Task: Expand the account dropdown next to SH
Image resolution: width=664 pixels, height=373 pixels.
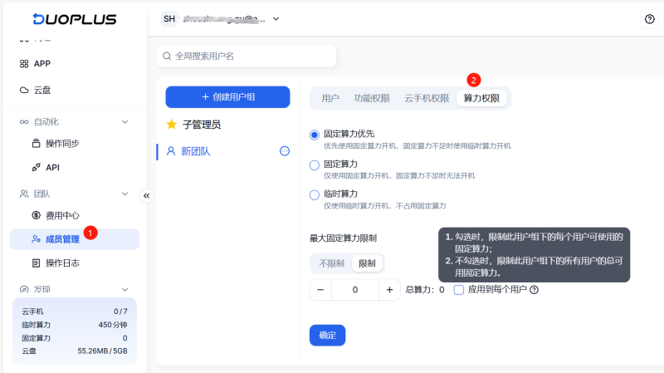Action: pos(276,19)
